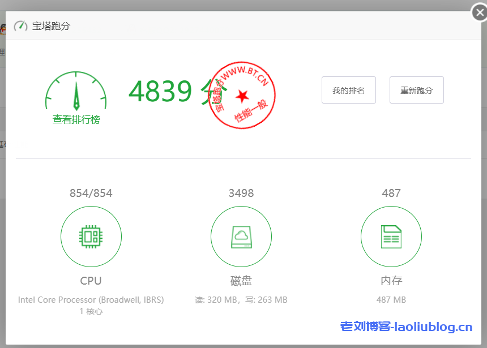Click the 磁盘 label
Image resolution: width=487 pixels, height=348 pixels.
point(241,281)
